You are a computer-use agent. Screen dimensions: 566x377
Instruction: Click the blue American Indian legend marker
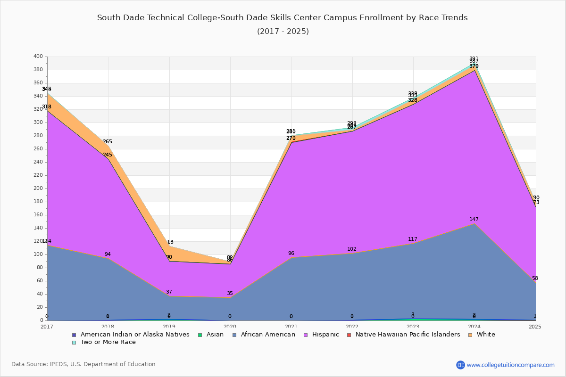click(x=74, y=335)
